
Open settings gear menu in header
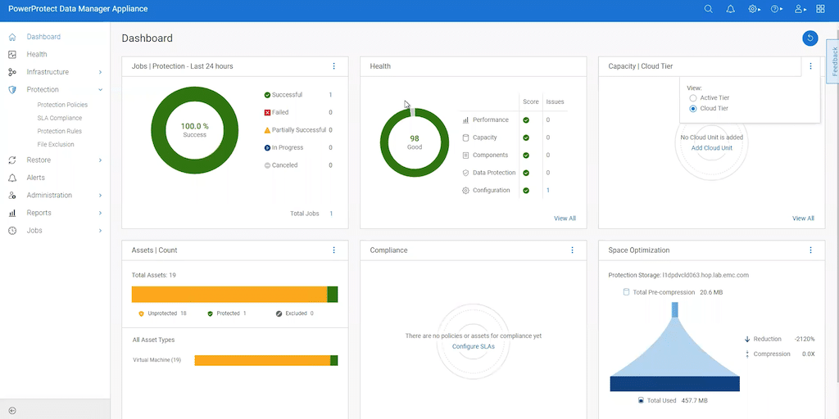coord(755,9)
